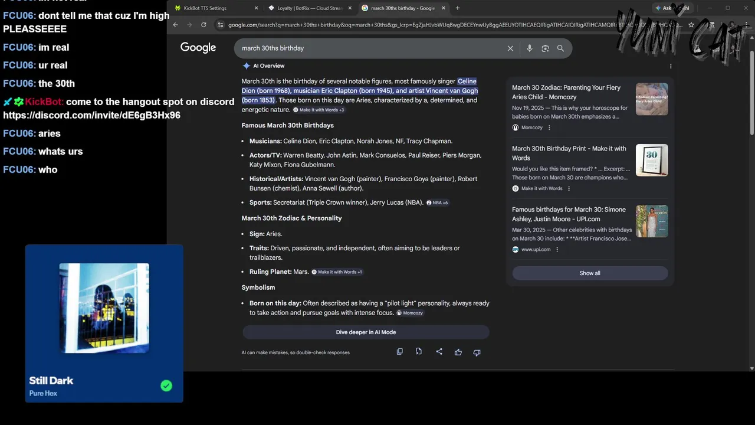The width and height of the screenshot is (755, 425).
Task: Open a new browser tab
Action: pos(458,8)
